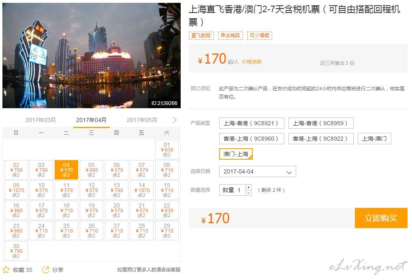The width and height of the screenshot is (412, 280).
Task: Select product type 澳门-上海
Action: pyautogui.click(x=236, y=154)
